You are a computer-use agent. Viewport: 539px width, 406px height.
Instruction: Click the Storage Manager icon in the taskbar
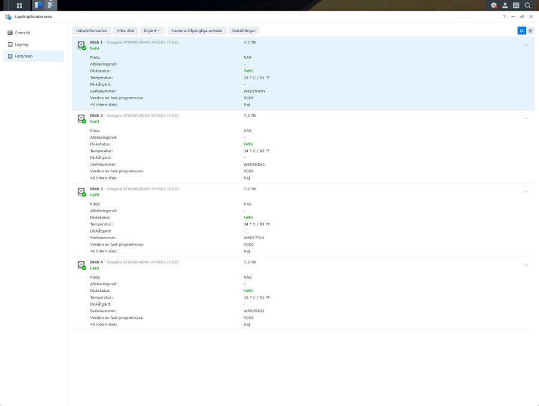50,5
